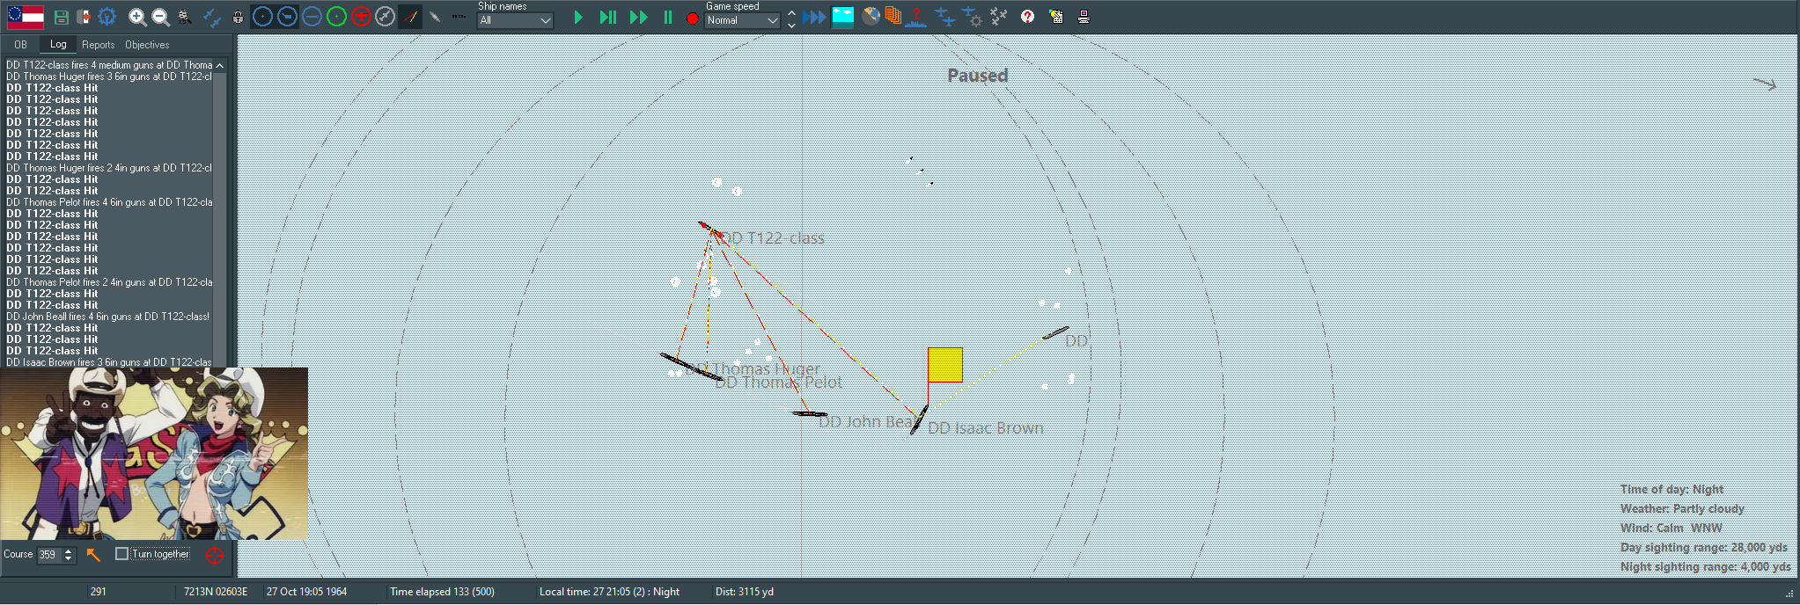Switch to the Log tab
Viewport: 1800px width, 605px height.
[58, 44]
